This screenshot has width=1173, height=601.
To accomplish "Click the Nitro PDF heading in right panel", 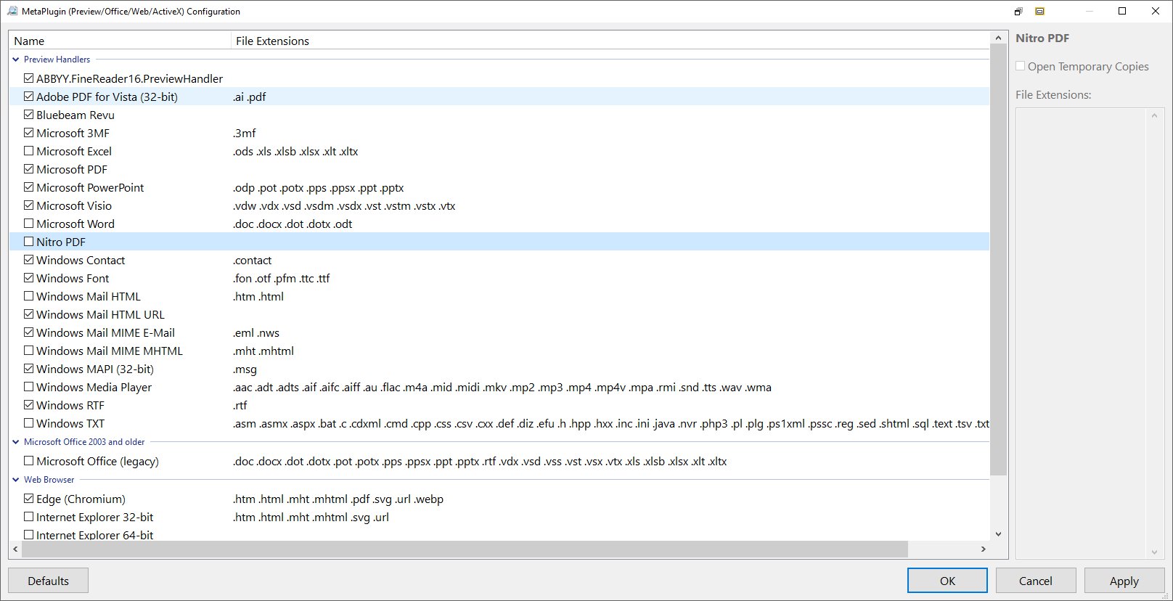I will pos(1042,38).
